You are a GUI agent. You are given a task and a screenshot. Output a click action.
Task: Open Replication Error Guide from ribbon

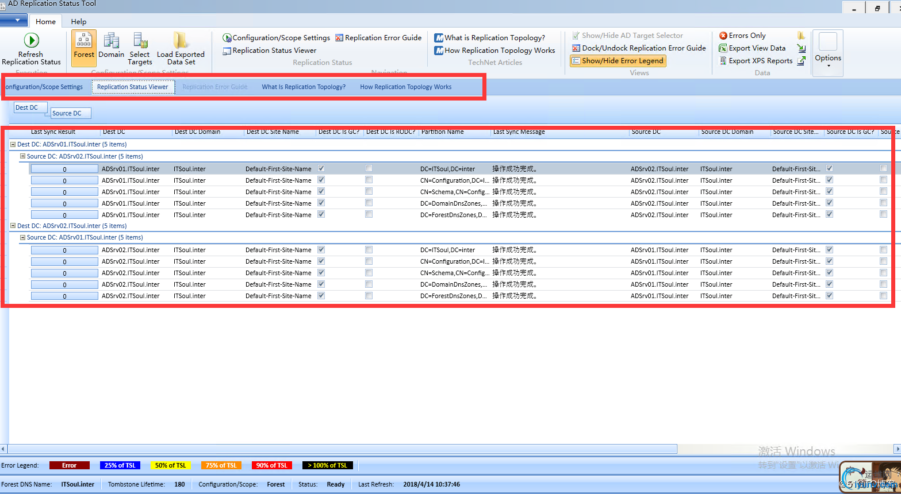point(379,38)
